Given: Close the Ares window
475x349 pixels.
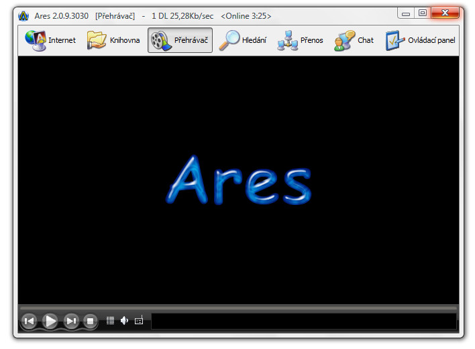Looking at the screenshot, I should pyautogui.click(x=445, y=13).
